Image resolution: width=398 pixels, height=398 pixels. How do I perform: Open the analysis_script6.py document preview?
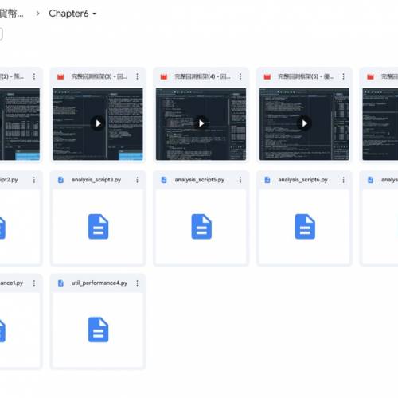[304, 227]
